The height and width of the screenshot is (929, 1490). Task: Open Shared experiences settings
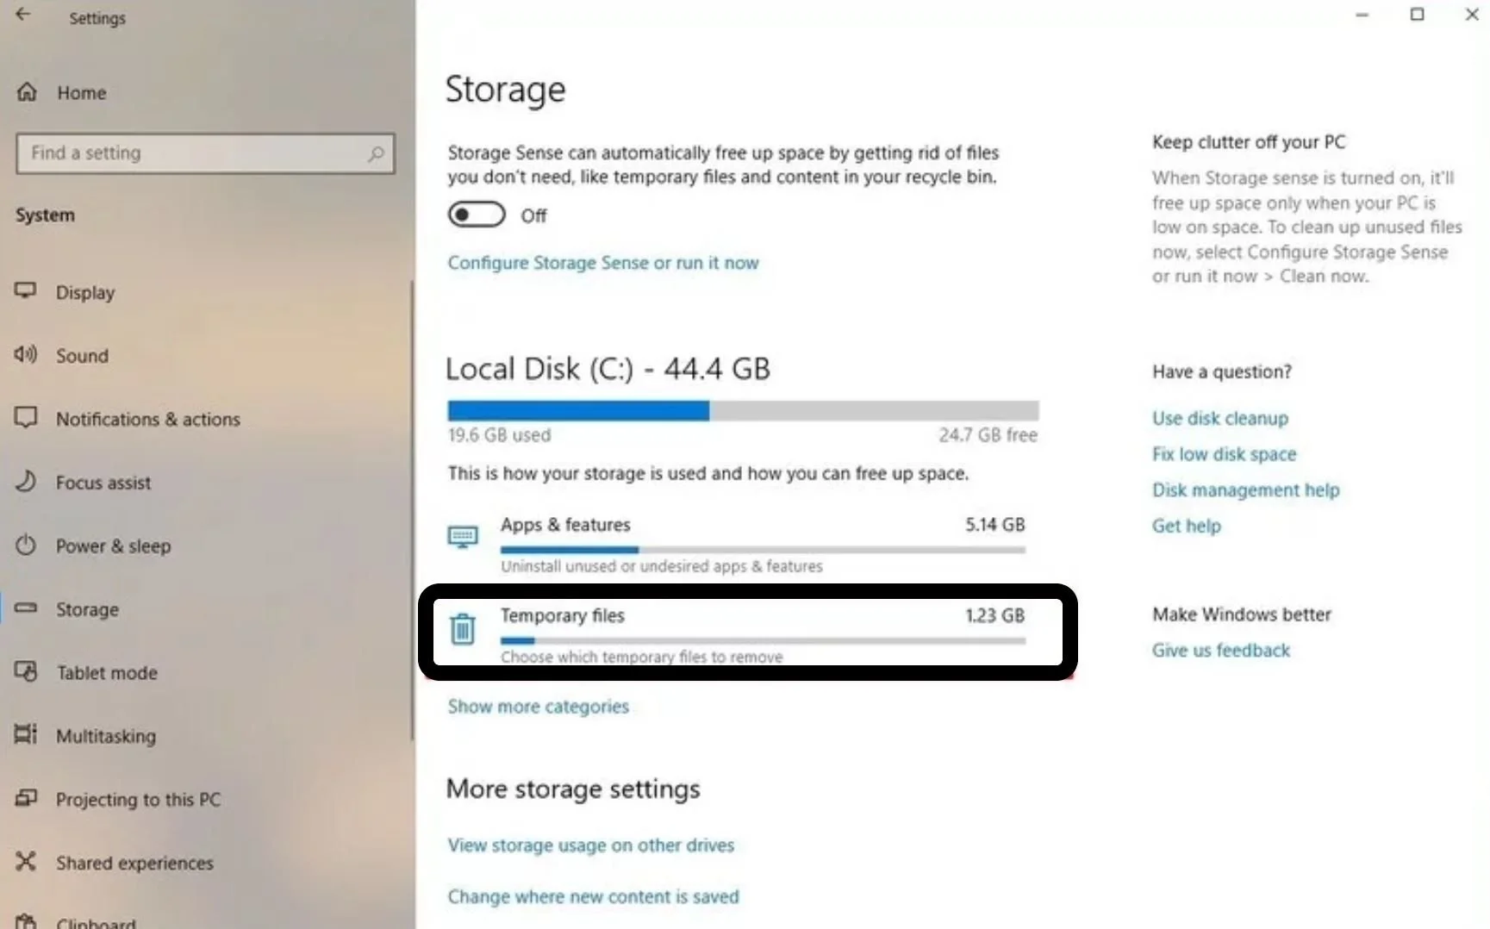[134, 863]
